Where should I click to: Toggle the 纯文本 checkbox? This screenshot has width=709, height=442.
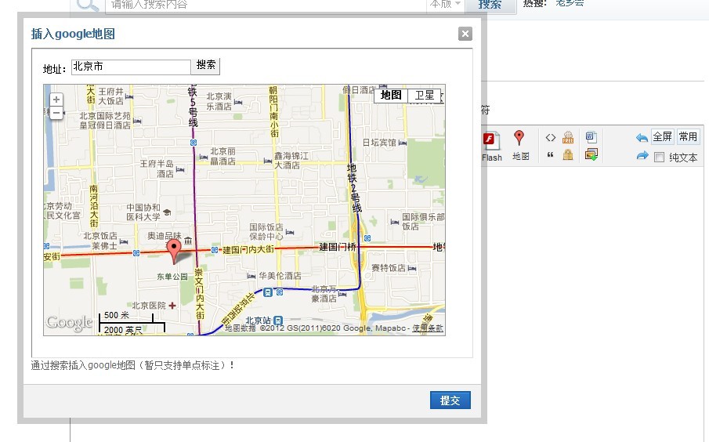coord(660,157)
